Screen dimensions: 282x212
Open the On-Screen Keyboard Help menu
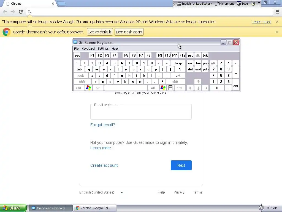115,49
